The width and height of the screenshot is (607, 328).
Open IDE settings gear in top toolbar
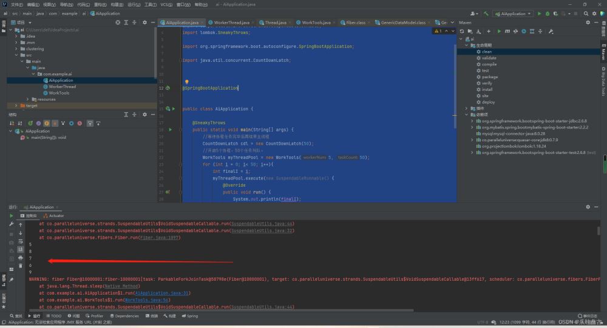click(594, 13)
